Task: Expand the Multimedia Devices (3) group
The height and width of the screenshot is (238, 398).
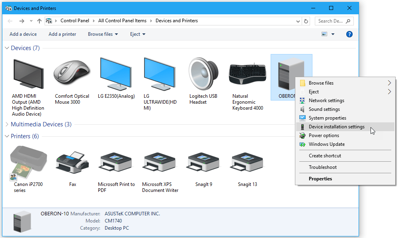Action: click(x=7, y=124)
